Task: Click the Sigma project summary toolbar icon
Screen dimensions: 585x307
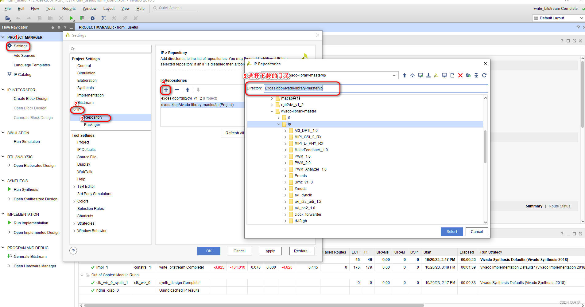Action: (103, 18)
